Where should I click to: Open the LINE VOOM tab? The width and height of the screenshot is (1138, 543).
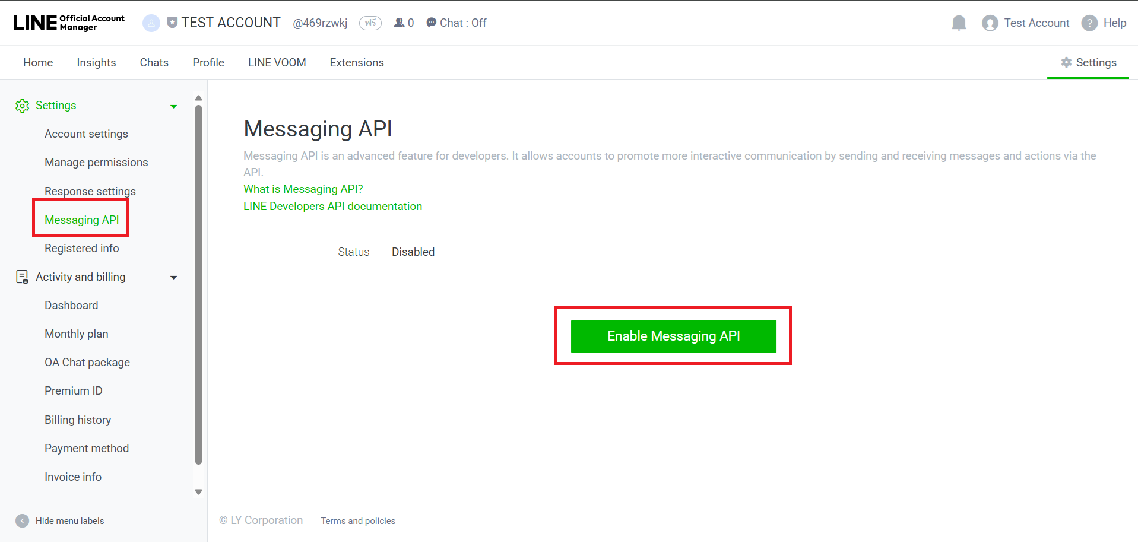pyautogui.click(x=277, y=62)
